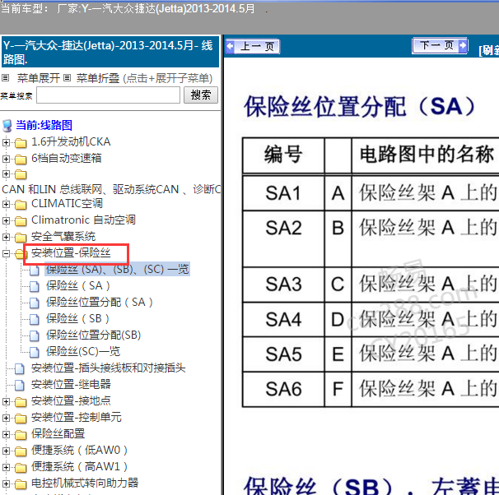Click the SA3 table cell
499x495 pixels.
click(x=283, y=285)
